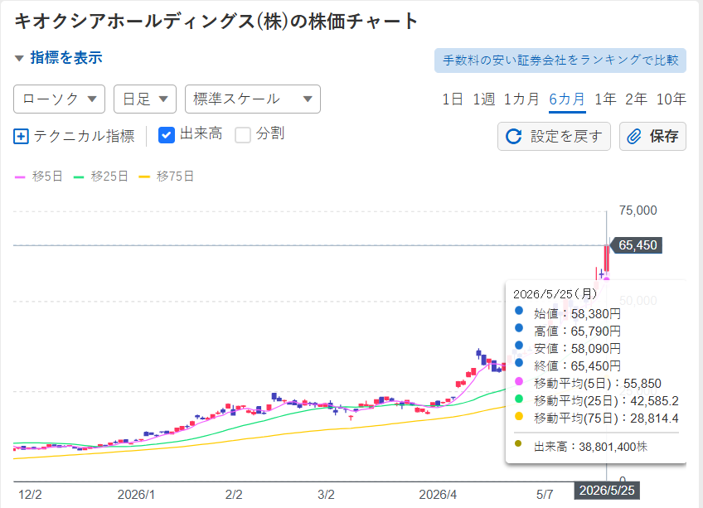Open the 日足 interval dropdown

click(x=145, y=99)
